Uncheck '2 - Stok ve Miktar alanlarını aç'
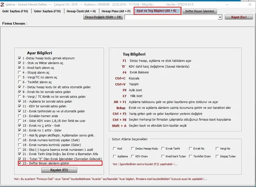Viewport: 256px width, 187px height. (19, 63)
